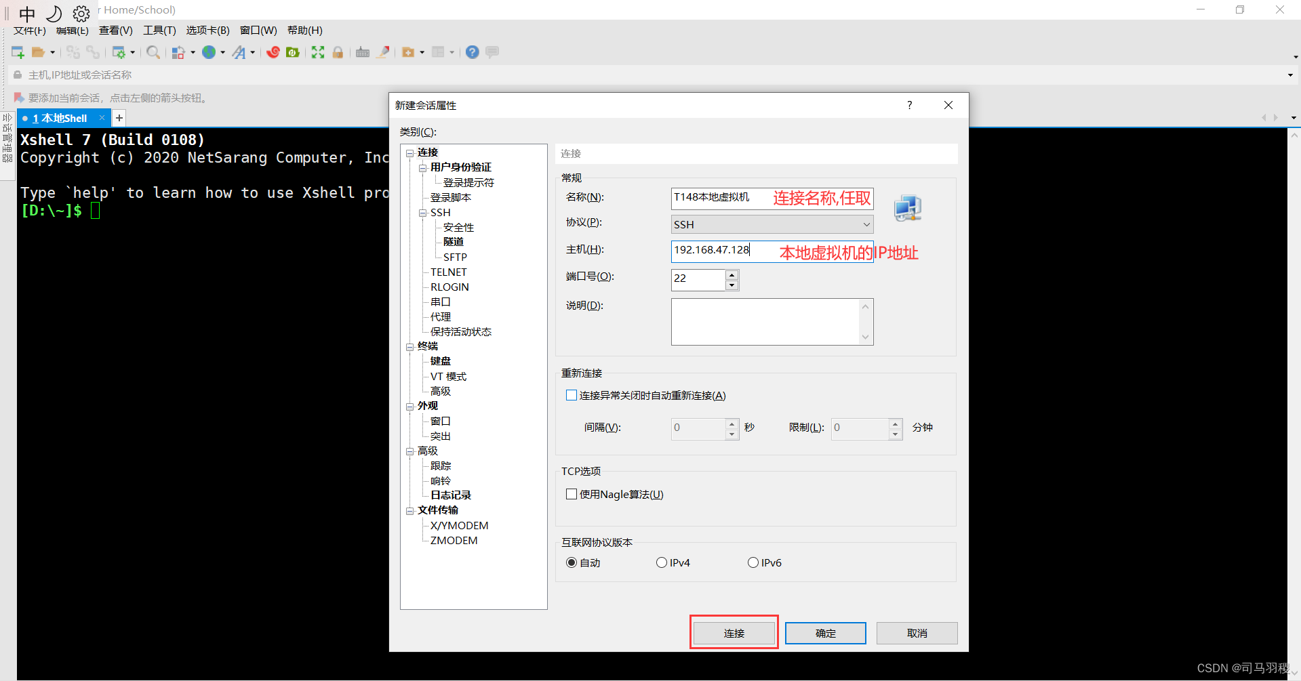This screenshot has width=1301, height=681.
Task: Click the layout grid toolbar icon
Action: (x=439, y=52)
